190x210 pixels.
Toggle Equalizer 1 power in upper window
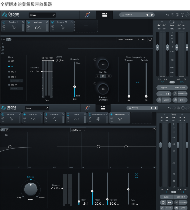pyautogui.click(x=4, y=22)
